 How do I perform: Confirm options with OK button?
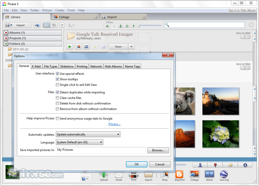137,164
